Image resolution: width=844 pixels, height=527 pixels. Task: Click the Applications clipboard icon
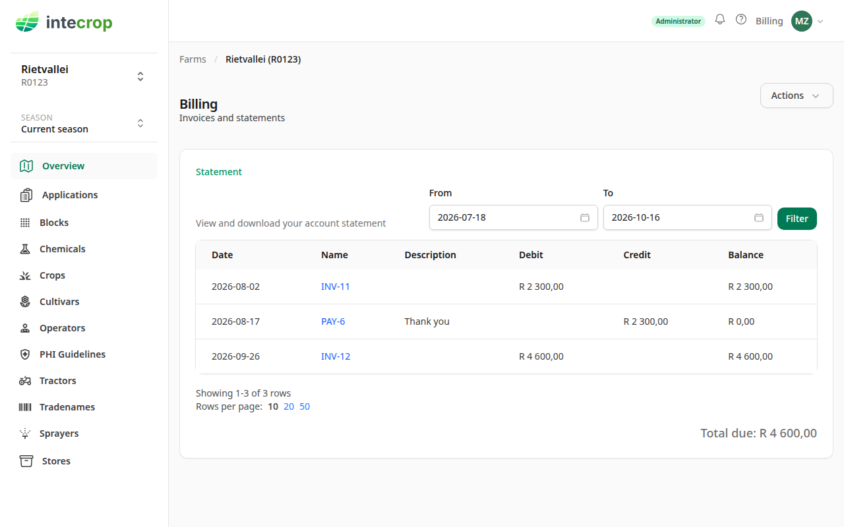coord(26,195)
